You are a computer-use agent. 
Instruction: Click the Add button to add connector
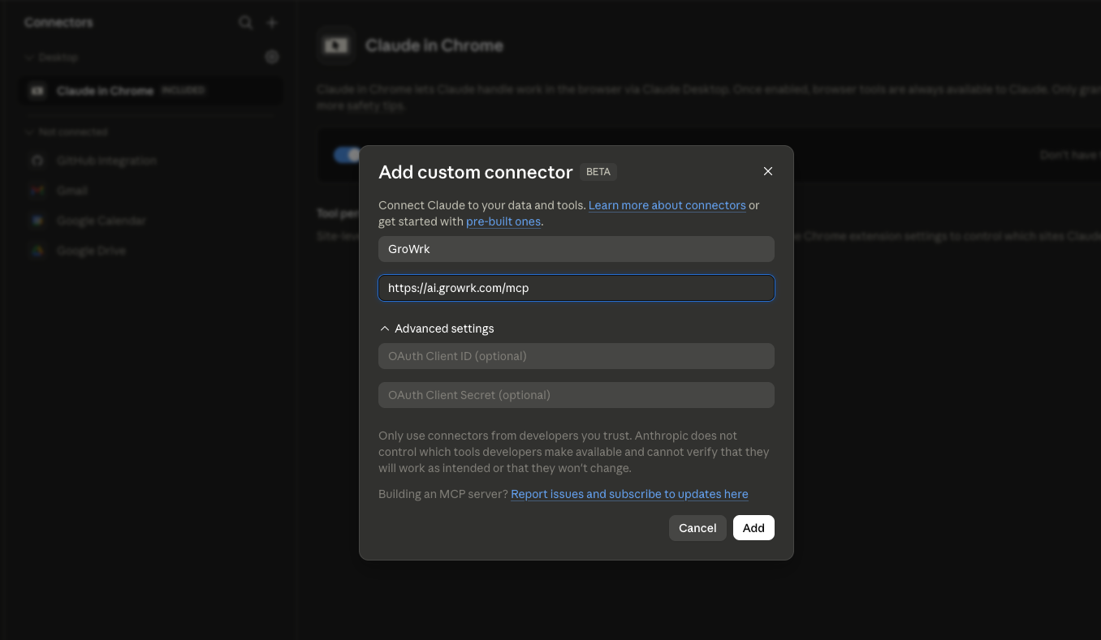(753, 528)
